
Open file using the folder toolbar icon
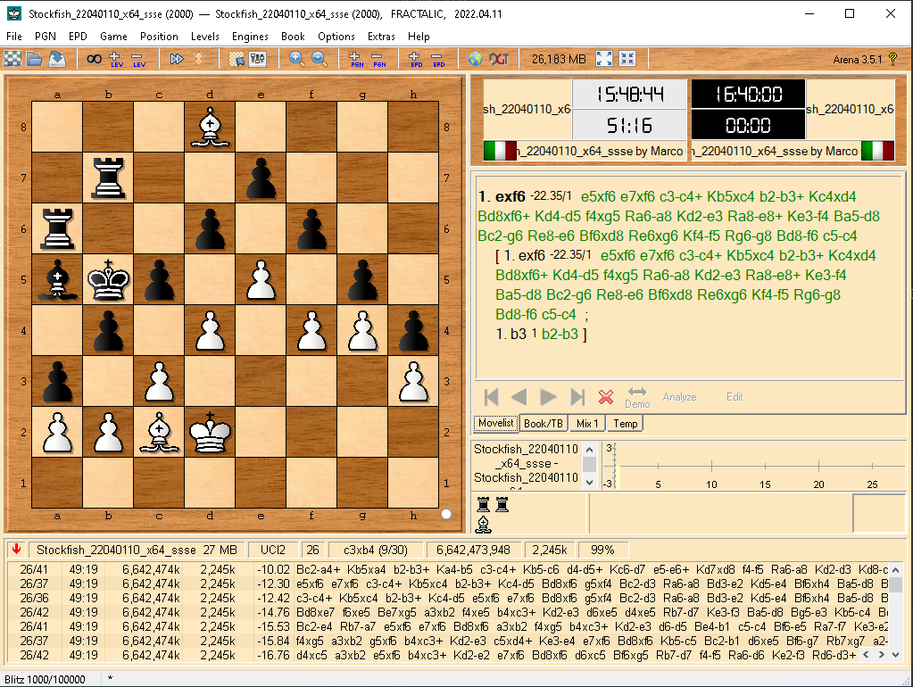pyautogui.click(x=34, y=59)
